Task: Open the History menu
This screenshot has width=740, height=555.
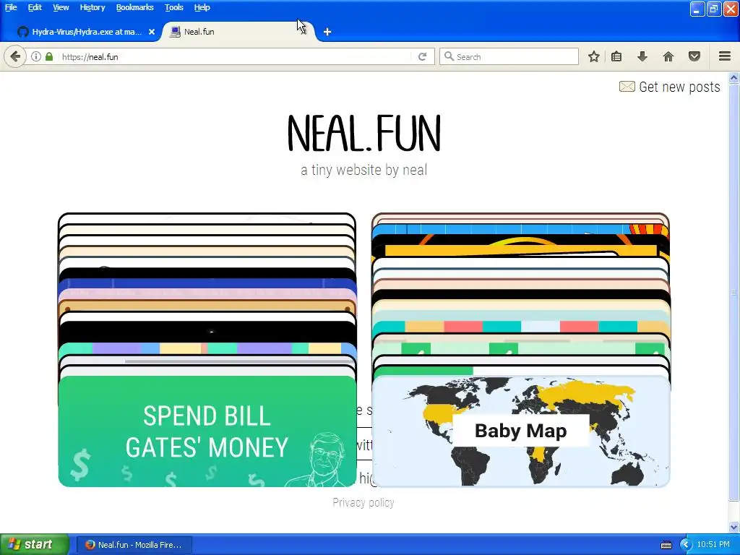Action: [x=92, y=7]
